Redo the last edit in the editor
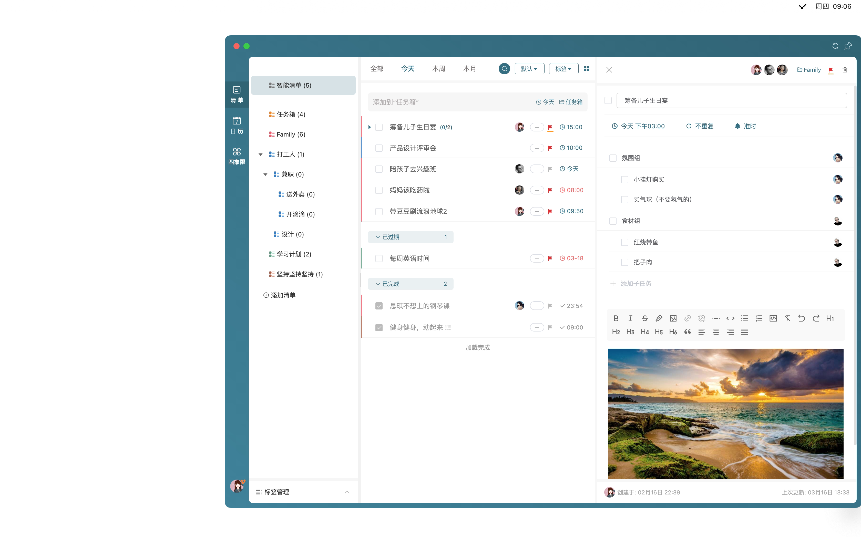The height and width of the screenshot is (538, 861). click(x=816, y=318)
